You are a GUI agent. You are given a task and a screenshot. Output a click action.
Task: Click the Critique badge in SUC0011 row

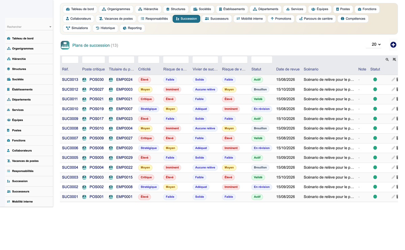[x=146, y=99]
